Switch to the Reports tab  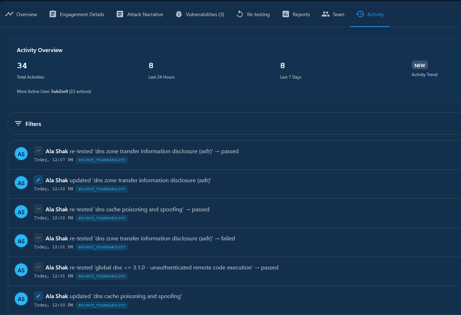(296, 14)
